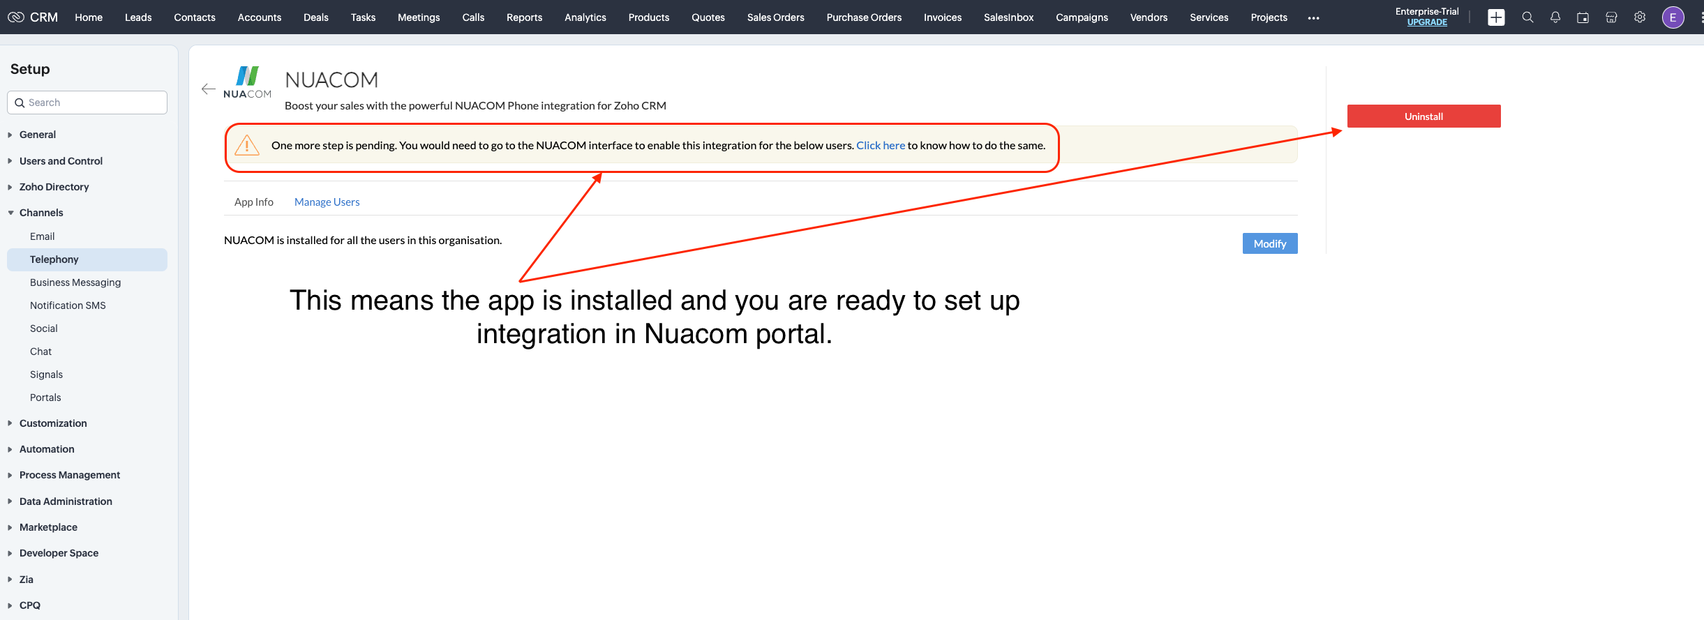Open the SalesInbox module
This screenshot has width=1704, height=620.
pos(1009,17)
